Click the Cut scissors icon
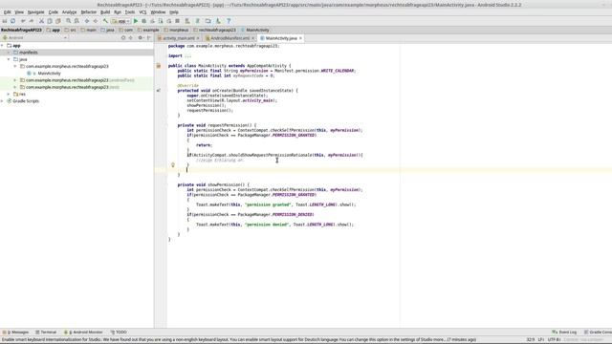This screenshot has width=612, height=344. coord(41,21)
